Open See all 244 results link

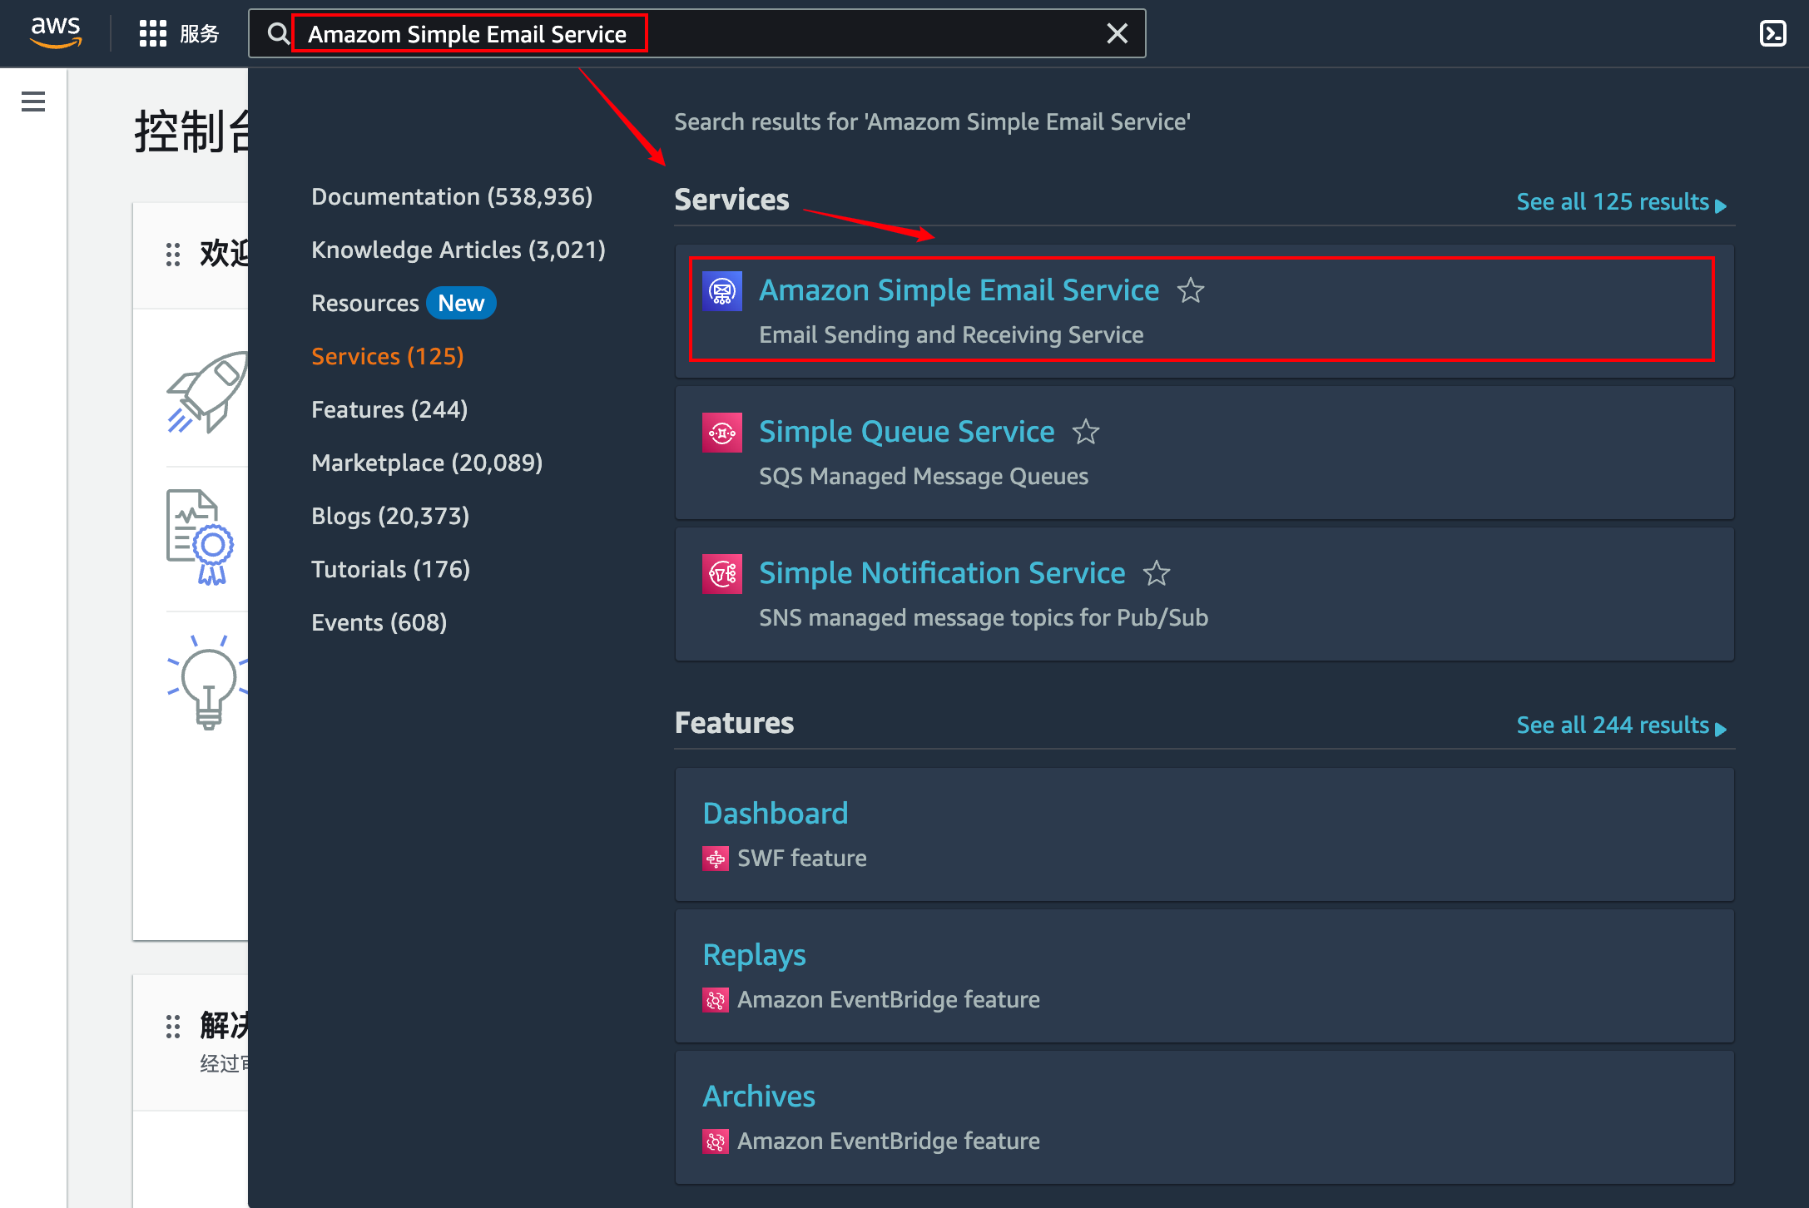pyautogui.click(x=1621, y=725)
